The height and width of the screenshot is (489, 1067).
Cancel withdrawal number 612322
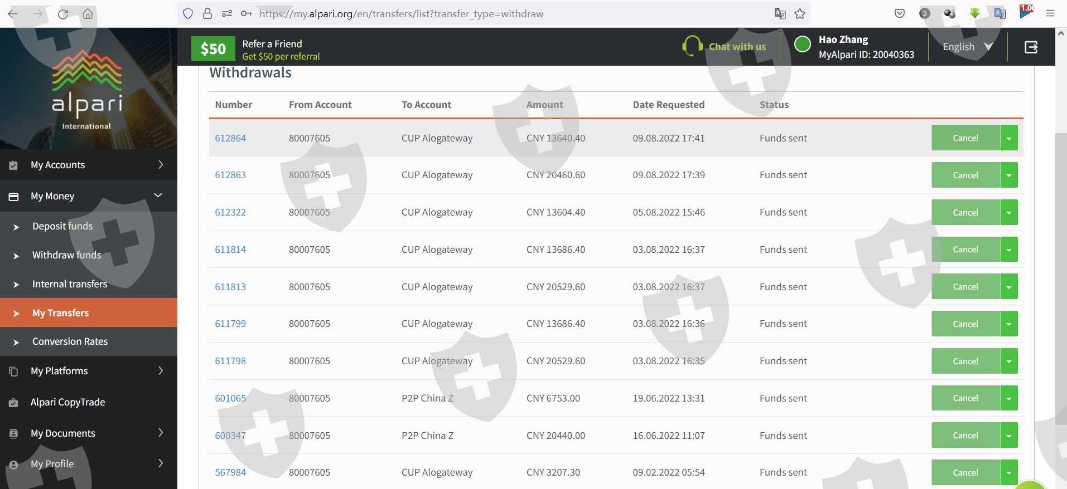[x=965, y=213]
